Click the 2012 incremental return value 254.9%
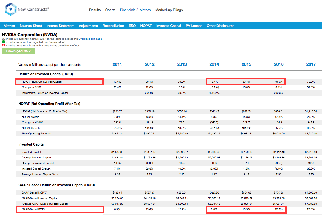 pos(149,93)
